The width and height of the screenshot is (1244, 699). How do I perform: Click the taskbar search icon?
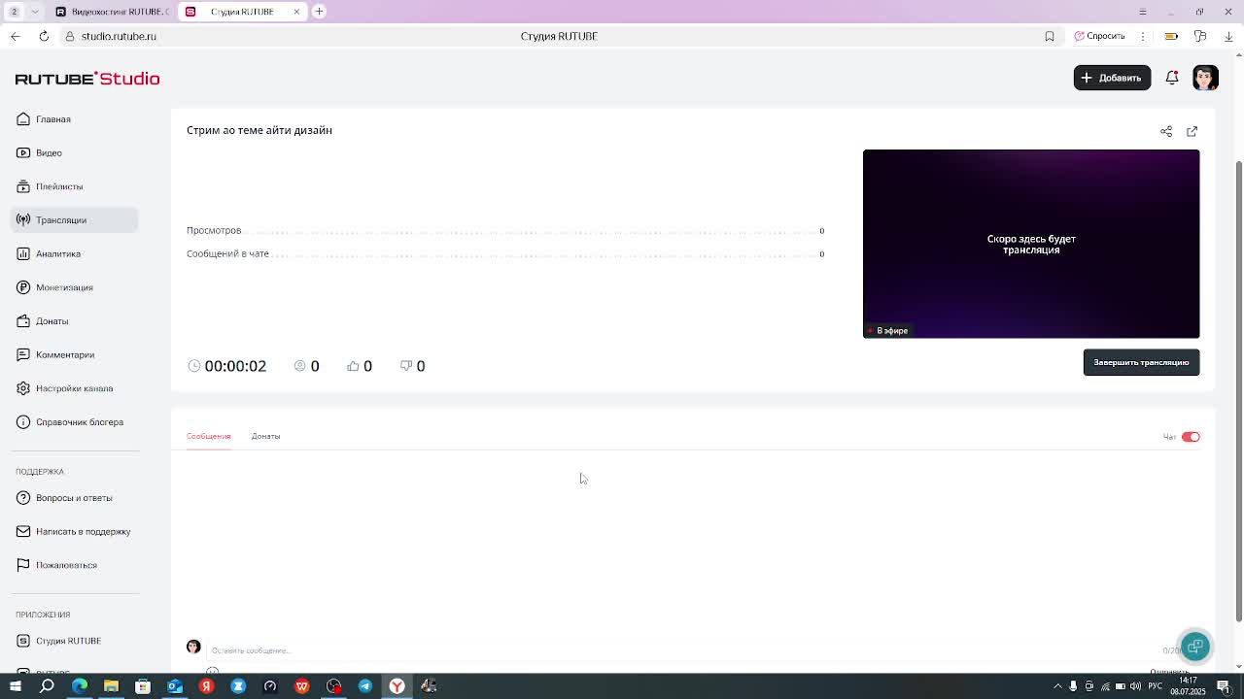(x=47, y=686)
